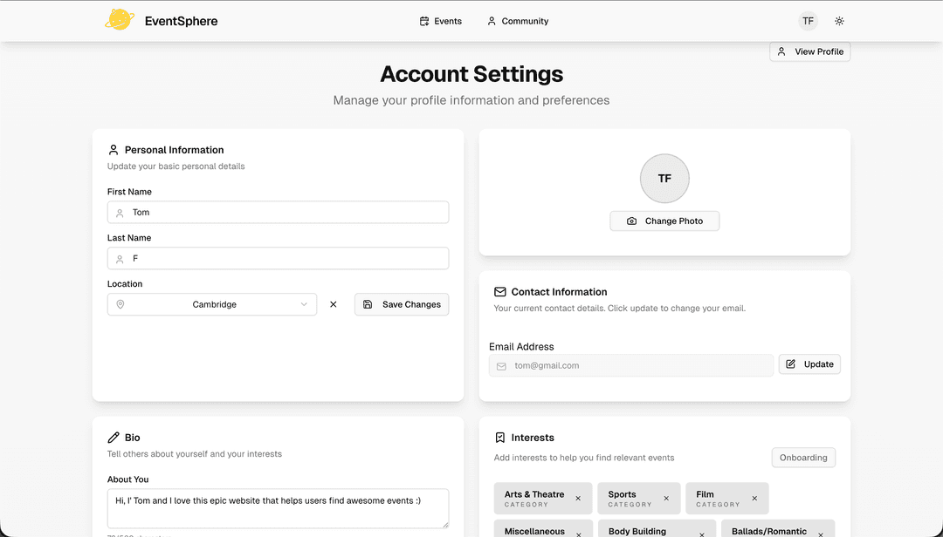
Task: Remove the Film interest tag
Action: point(754,498)
